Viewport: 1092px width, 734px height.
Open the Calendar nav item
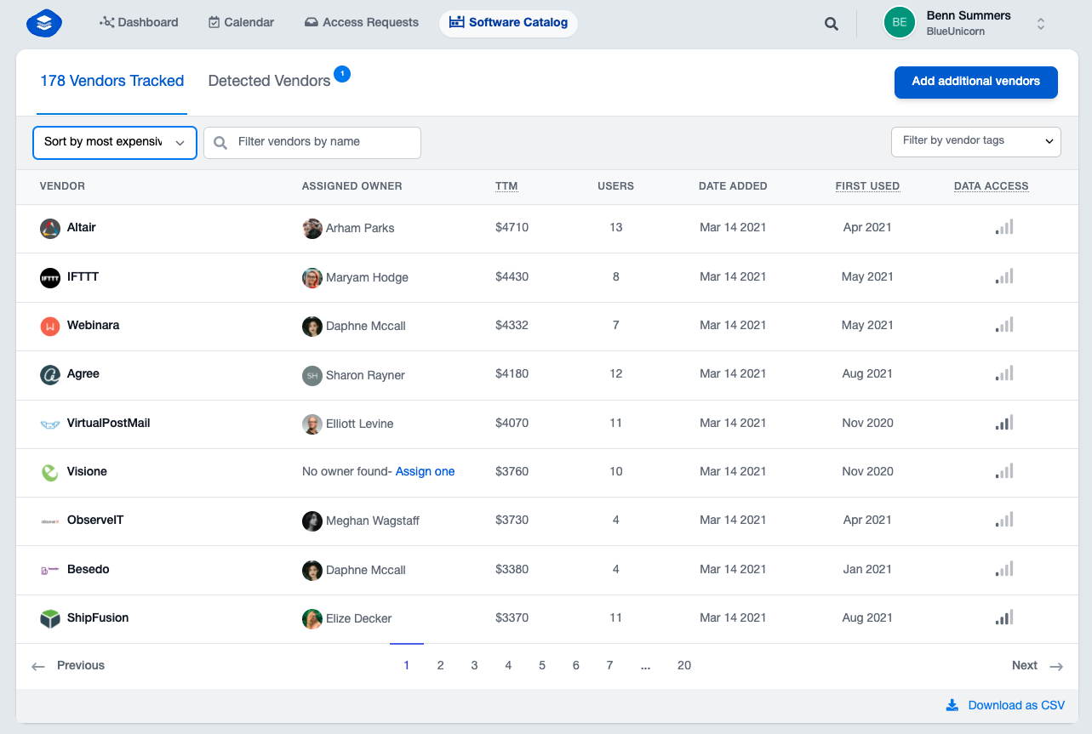point(241,22)
